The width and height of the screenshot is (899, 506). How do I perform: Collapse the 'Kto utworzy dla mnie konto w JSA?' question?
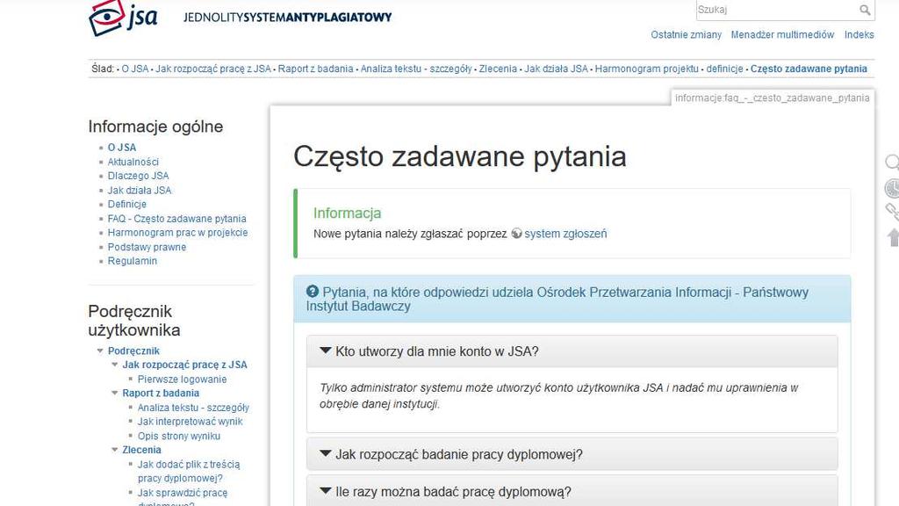[x=572, y=351]
